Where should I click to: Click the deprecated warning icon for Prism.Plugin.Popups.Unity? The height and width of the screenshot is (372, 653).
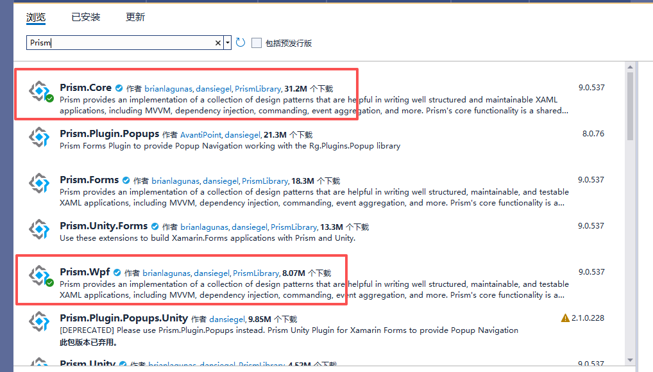[x=565, y=318]
